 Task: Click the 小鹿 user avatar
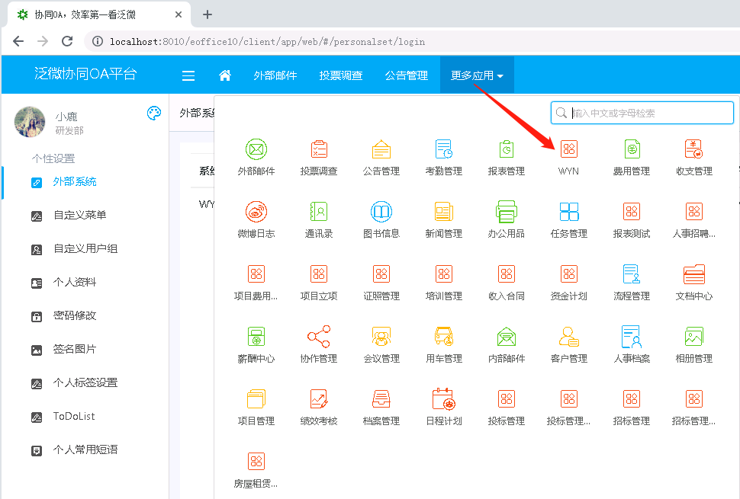click(x=30, y=122)
